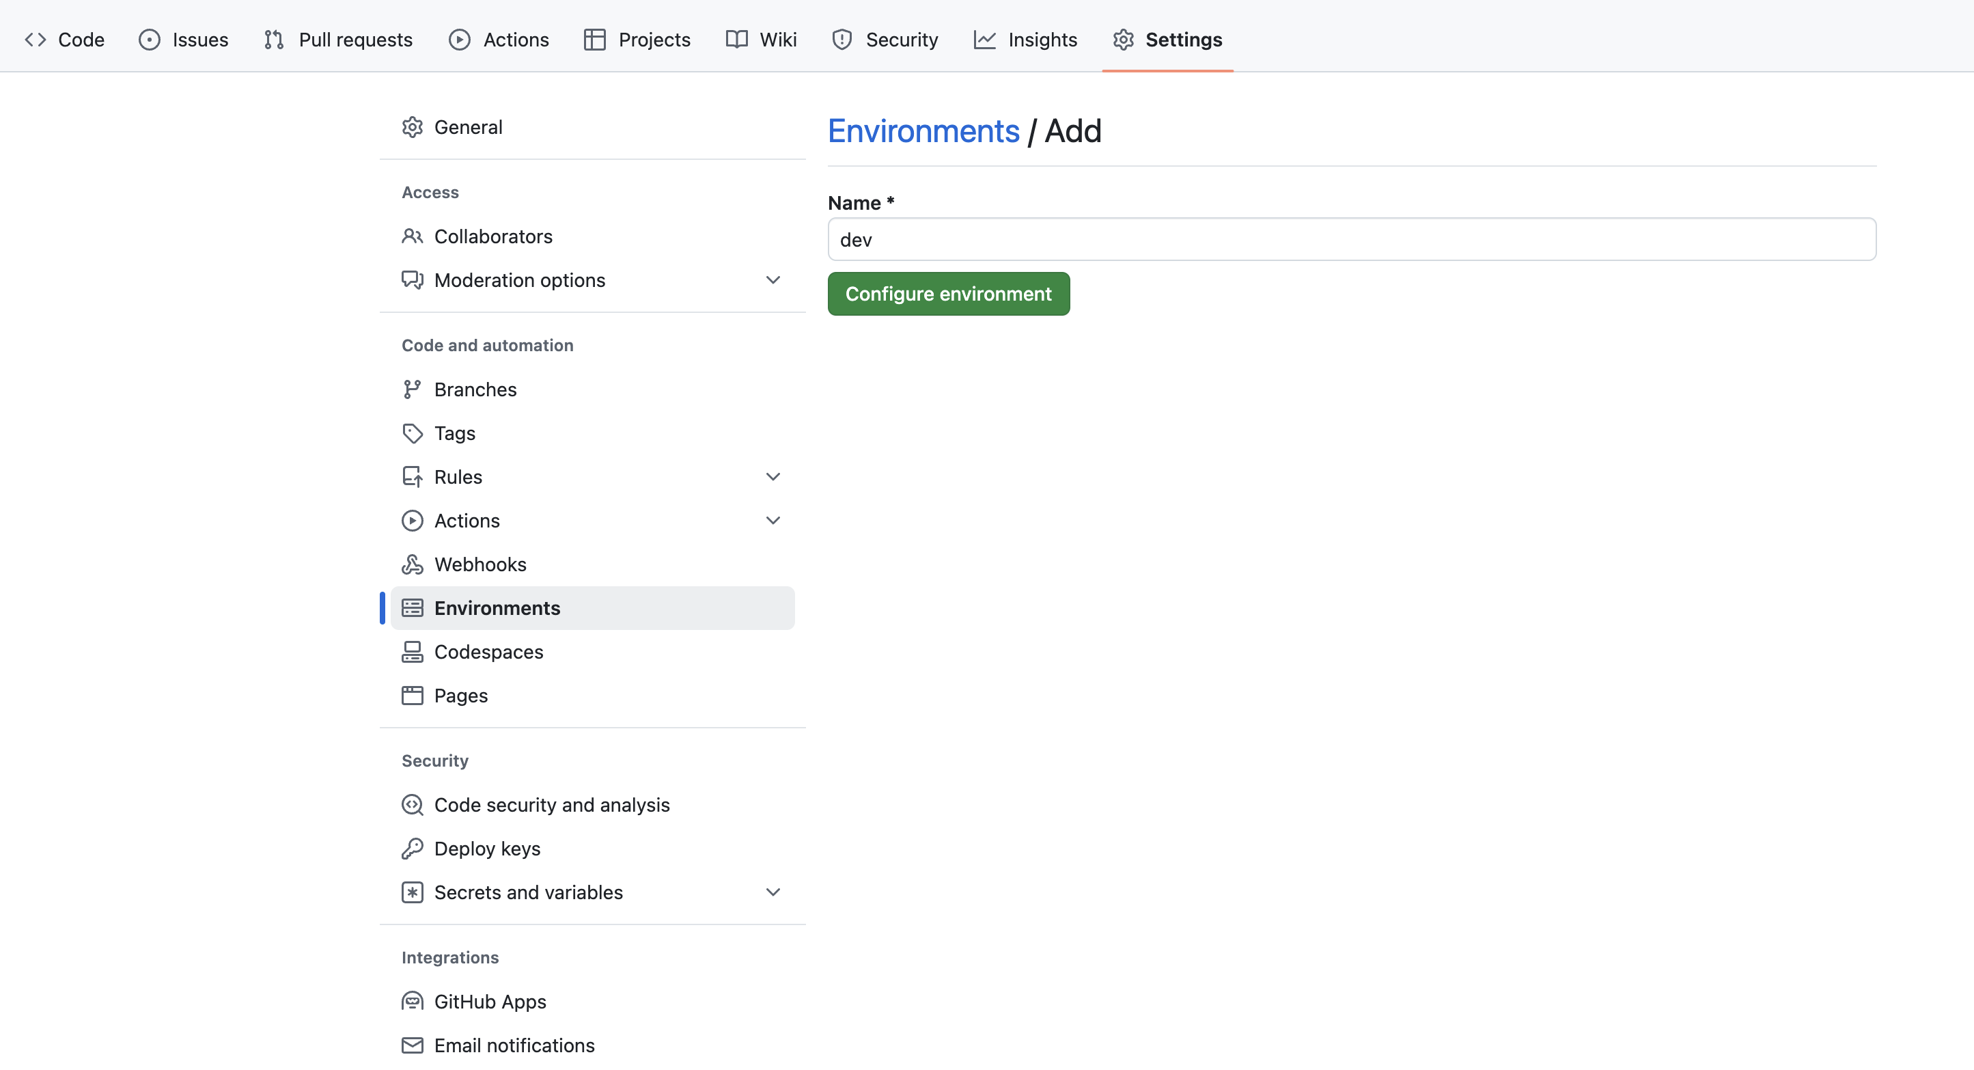1974x1070 pixels.
Task: Click the Codespaces icon in sidebar
Action: pos(412,651)
